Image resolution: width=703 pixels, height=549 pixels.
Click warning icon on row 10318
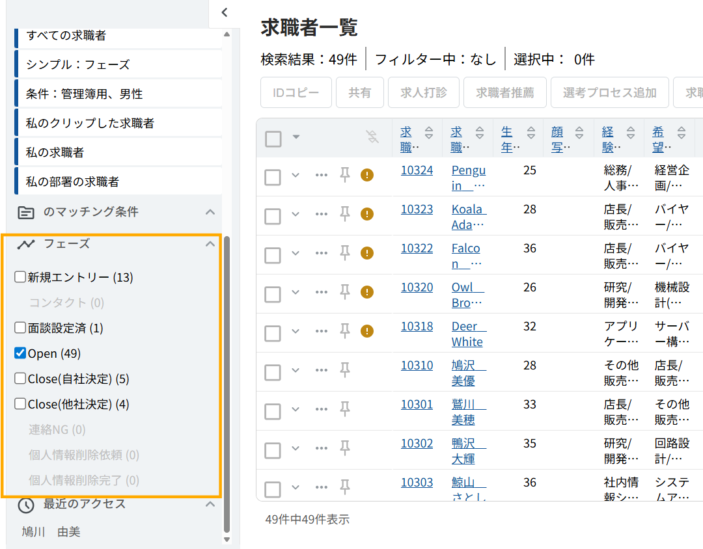[367, 331]
